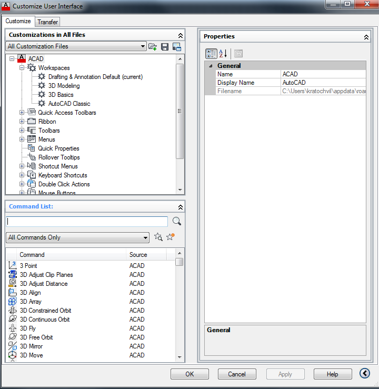Collapse the Properties pane

(x=366, y=37)
